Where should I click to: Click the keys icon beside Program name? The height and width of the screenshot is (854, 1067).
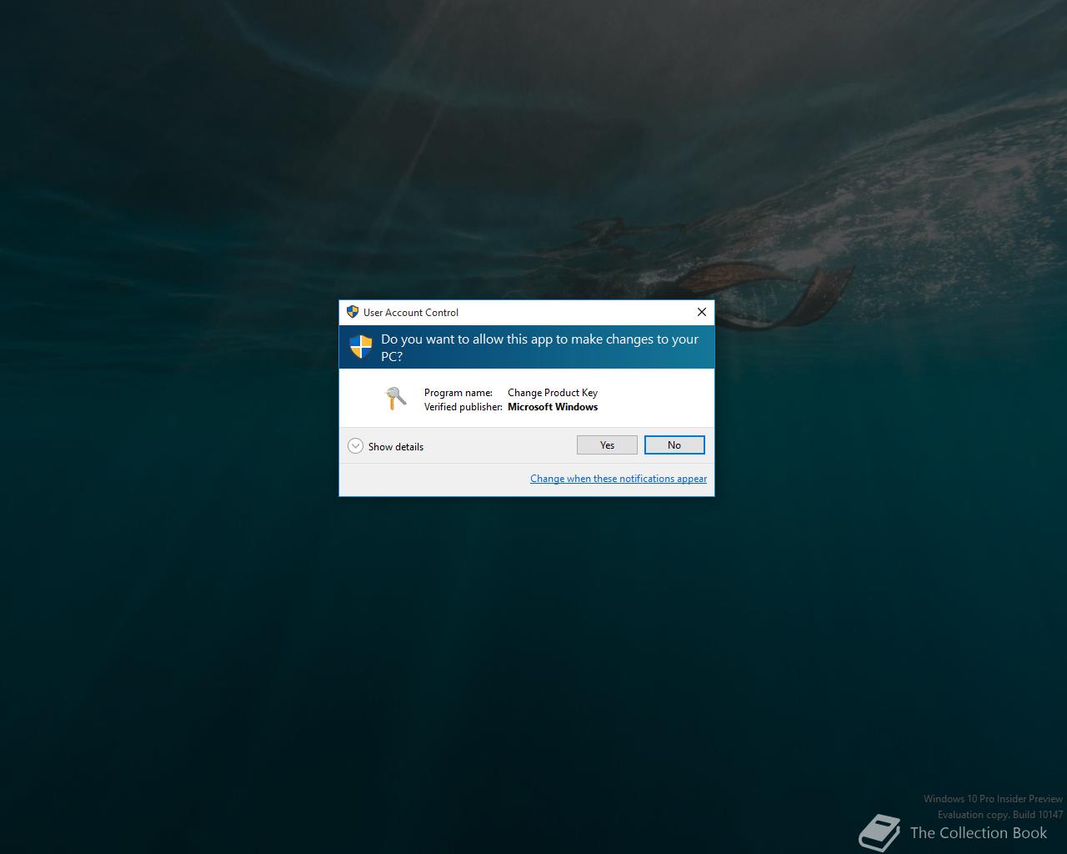pyautogui.click(x=395, y=399)
